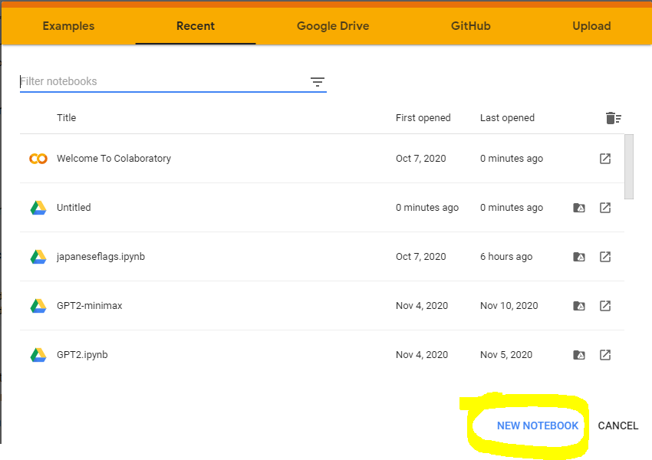652x460 pixels.
Task: Open the filter options icon
Action: (318, 82)
